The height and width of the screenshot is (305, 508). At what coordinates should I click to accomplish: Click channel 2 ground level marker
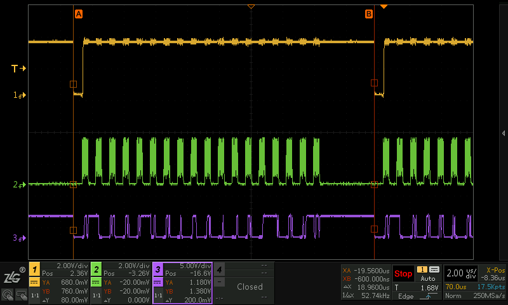tap(19, 185)
